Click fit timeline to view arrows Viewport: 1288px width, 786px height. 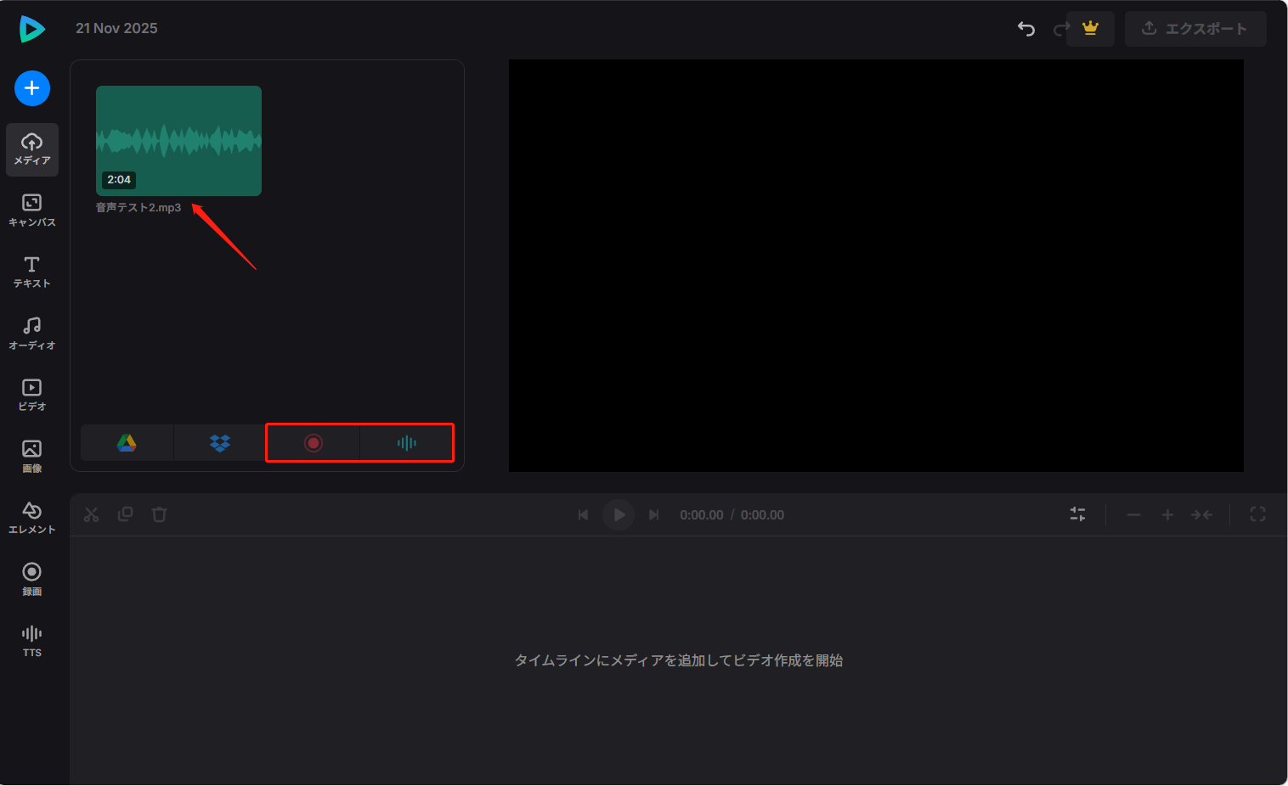(1202, 514)
